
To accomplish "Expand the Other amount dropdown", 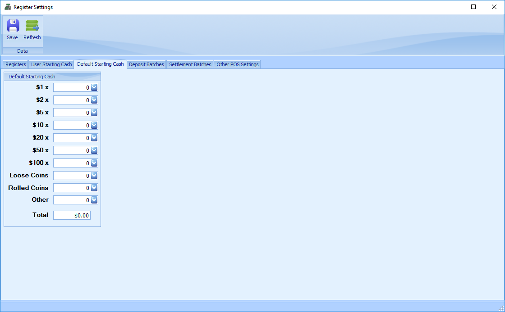I will point(94,200).
